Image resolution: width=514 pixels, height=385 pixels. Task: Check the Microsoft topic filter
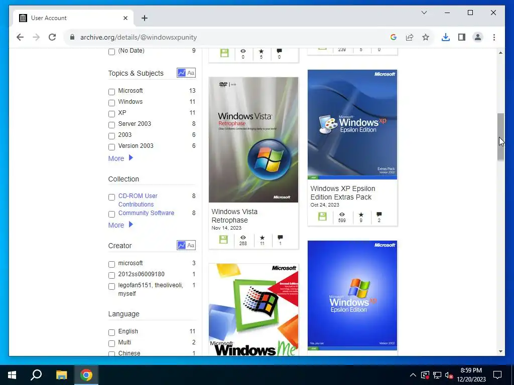111,92
